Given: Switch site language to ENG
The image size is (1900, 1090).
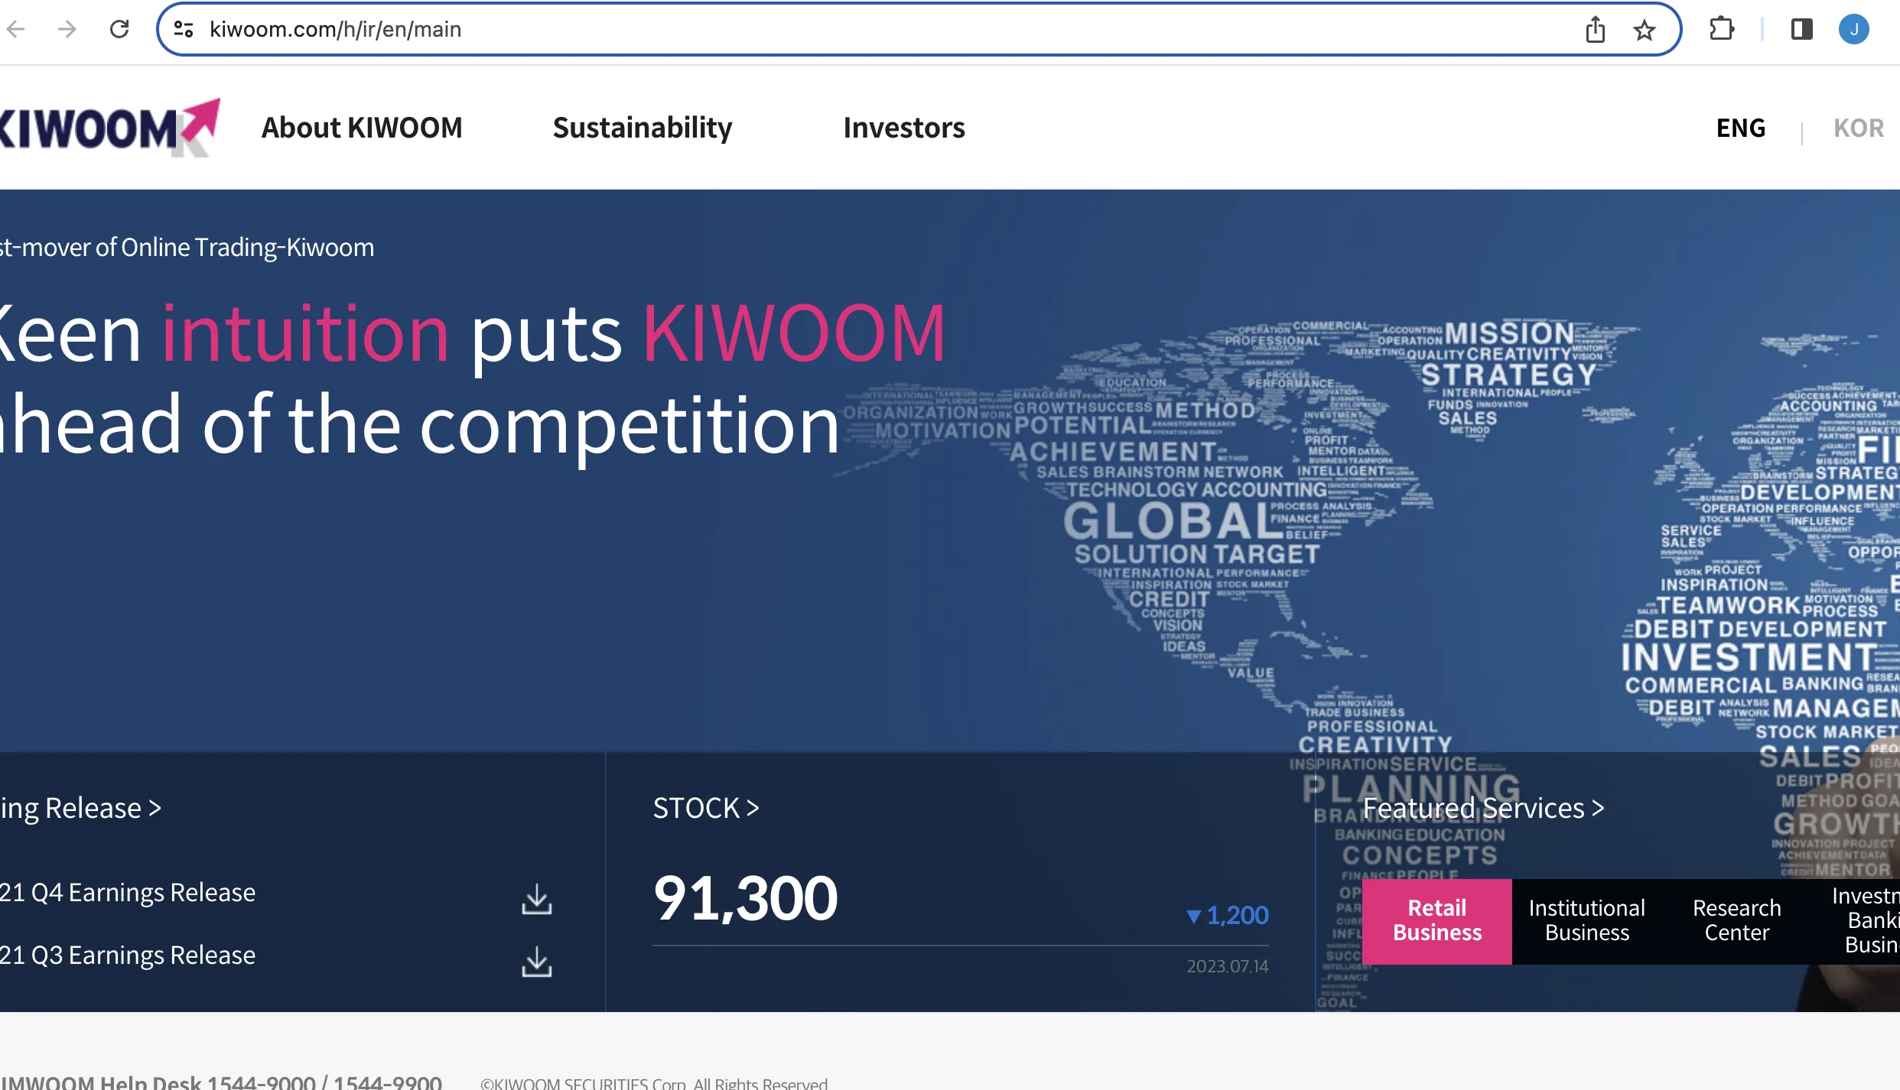Looking at the screenshot, I should 1741,128.
